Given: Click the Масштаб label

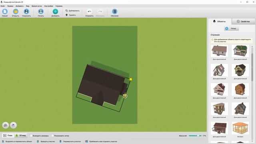Looking at the screenshot, I should tap(183, 136).
